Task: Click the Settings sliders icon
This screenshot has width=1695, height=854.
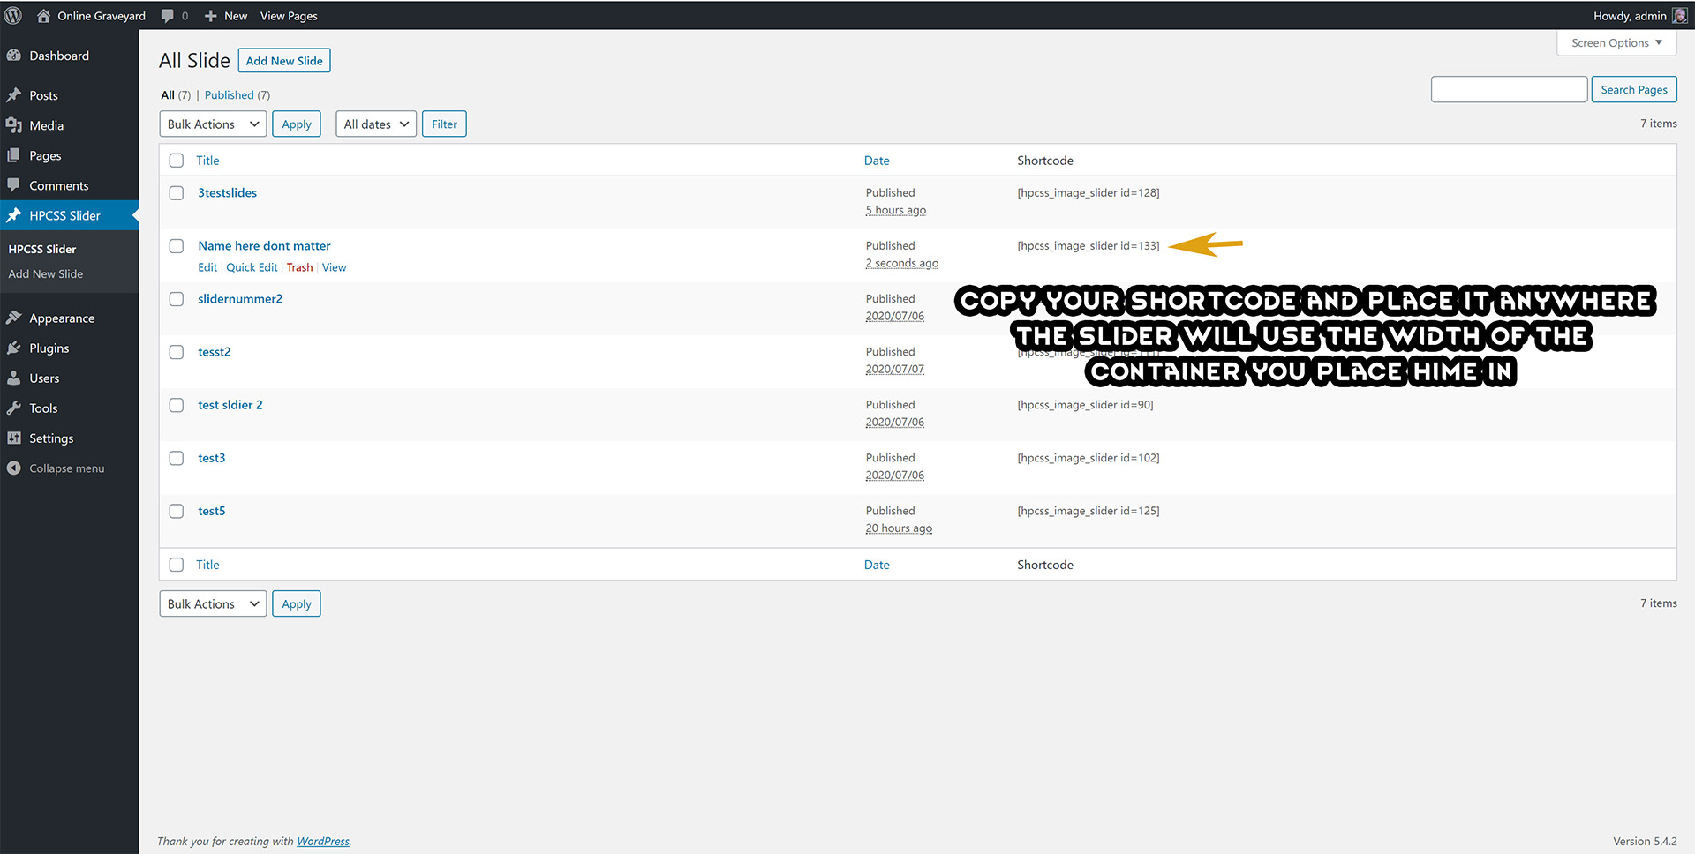Action: 14,438
